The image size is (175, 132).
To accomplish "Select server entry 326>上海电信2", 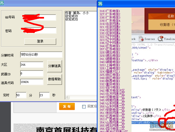I will [x=110, y=68].
